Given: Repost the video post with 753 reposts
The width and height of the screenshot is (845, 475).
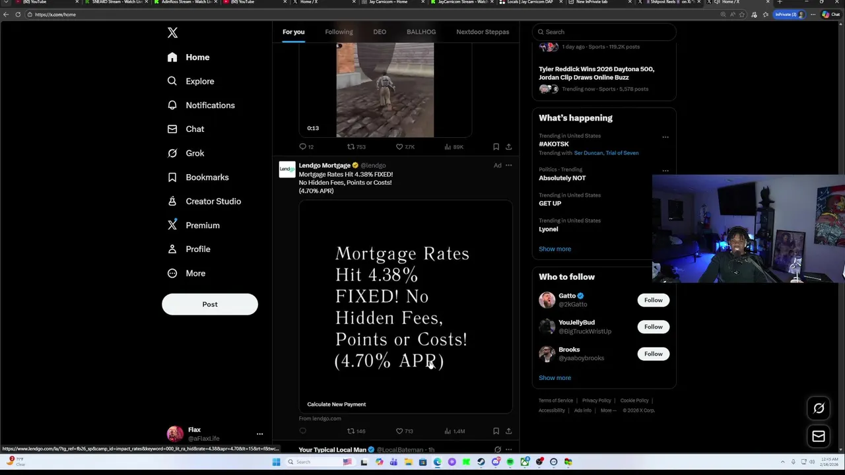Looking at the screenshot, I should (x=356, y=147).
